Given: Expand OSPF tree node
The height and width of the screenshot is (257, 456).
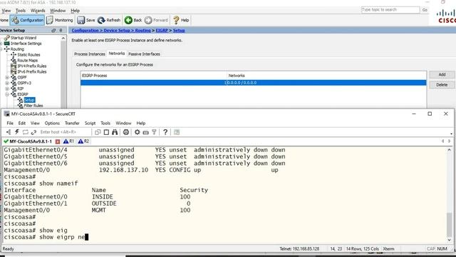Looking at the screenshot, I should pos(7,77).
